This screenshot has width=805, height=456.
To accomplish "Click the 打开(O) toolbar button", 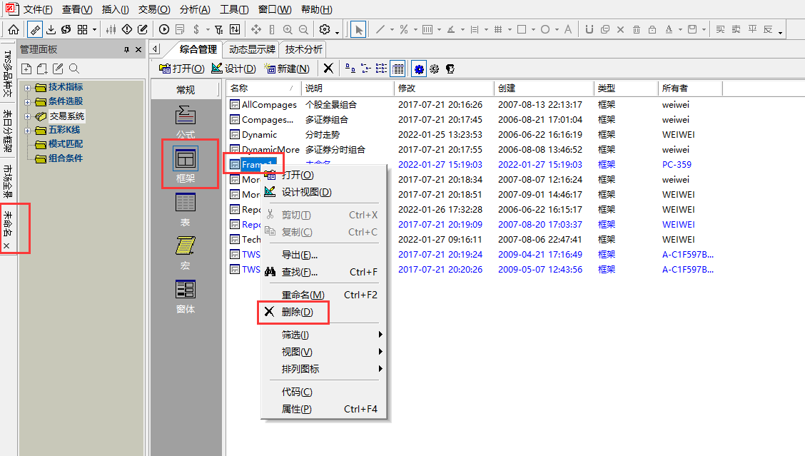I will point(182,69).
